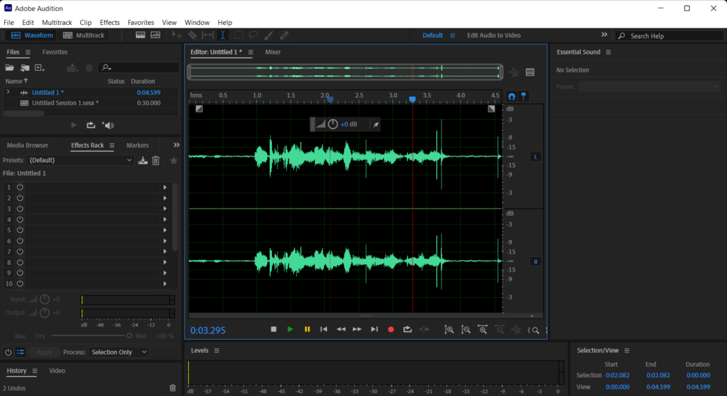Toggle power for effect slot 5
This screenshot has height=396, width=727.
(20, 230)
